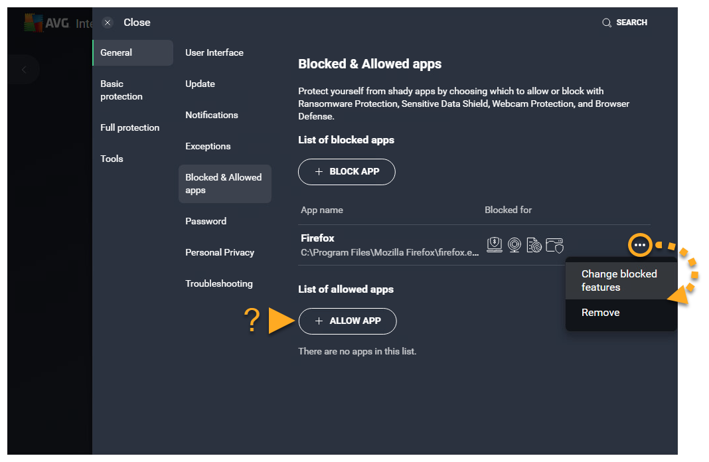
Task: Click the Sensitive Data Shield fingerprint icon
Action: pyautogui.click(x=534, y=245)
